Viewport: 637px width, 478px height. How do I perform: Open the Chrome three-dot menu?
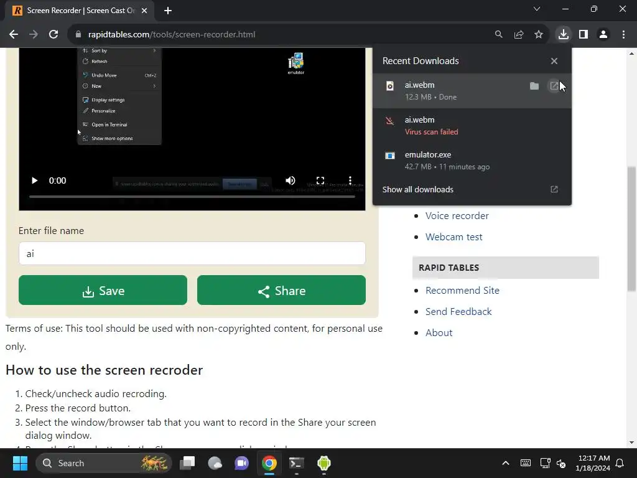click(x=623, y=35)
